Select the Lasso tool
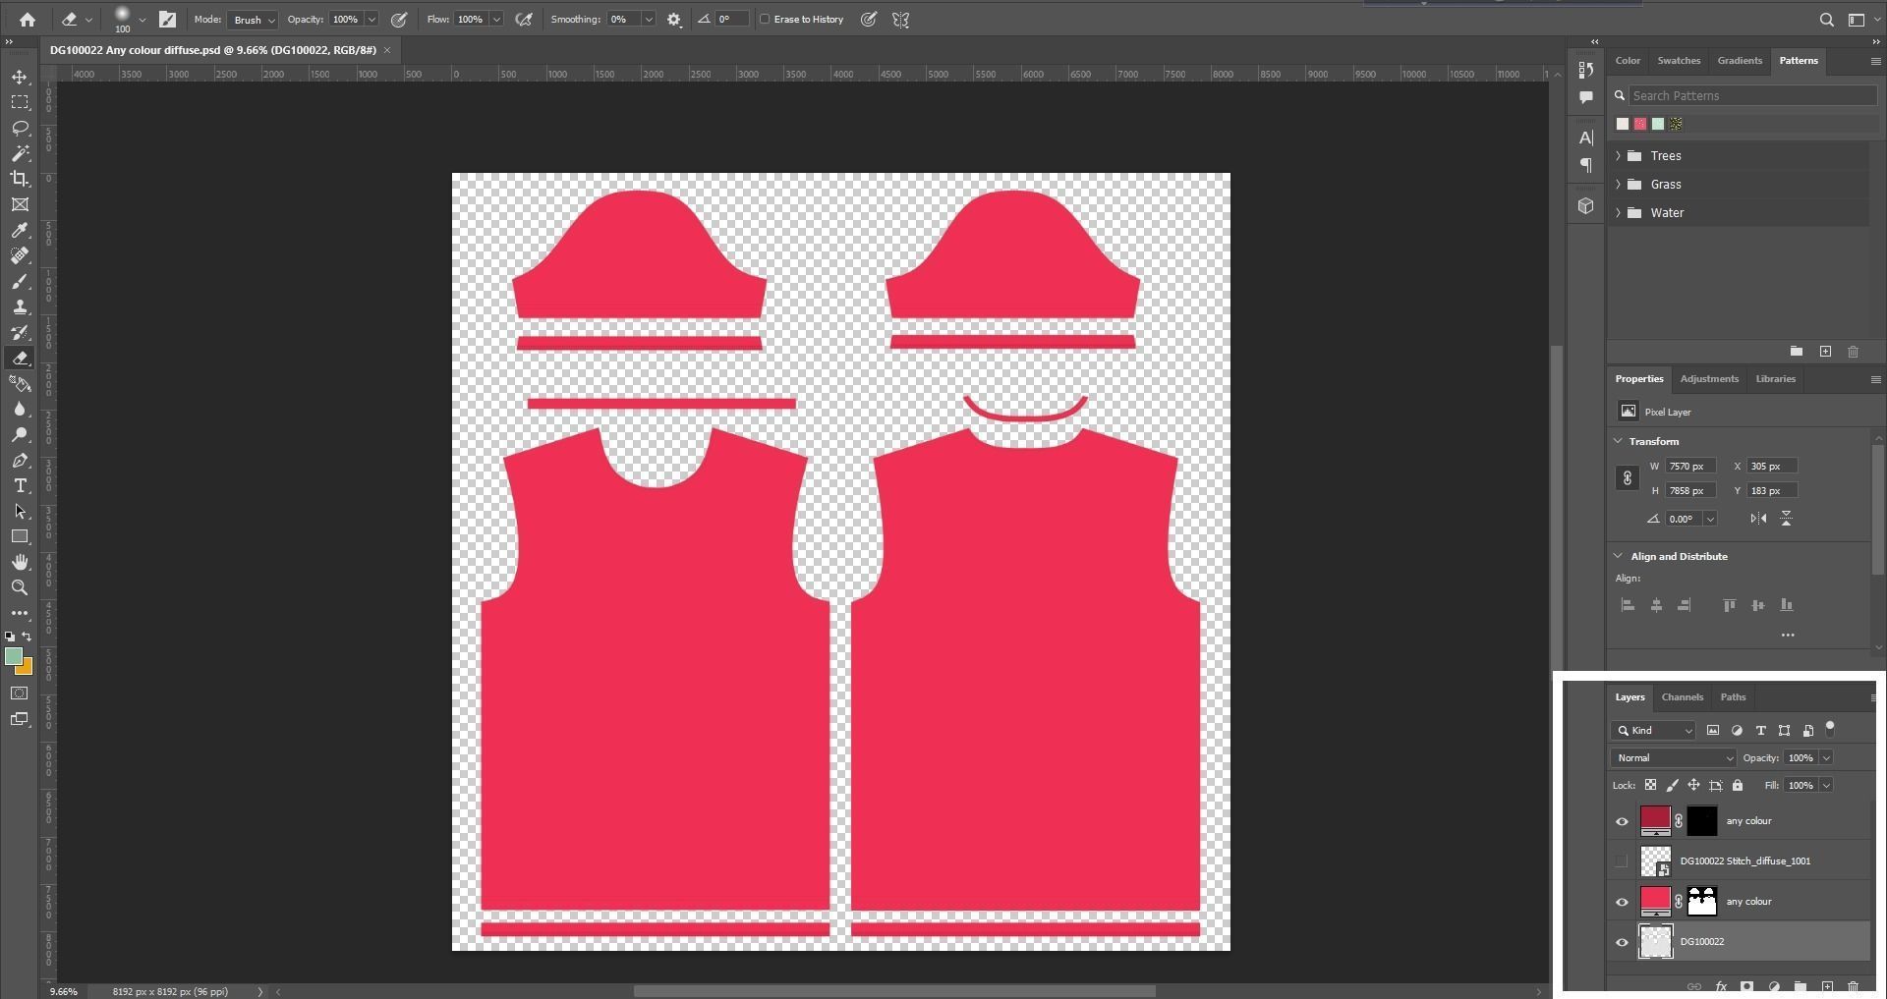 tap(20, 129)
